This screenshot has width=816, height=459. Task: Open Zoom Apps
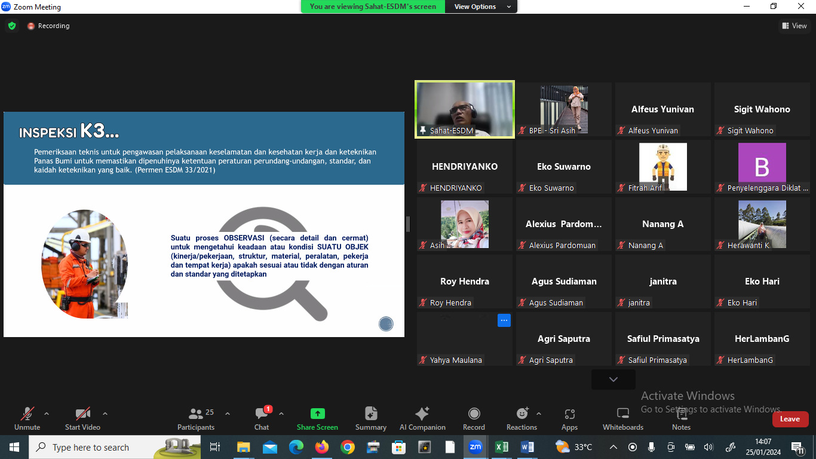[569, 418]
